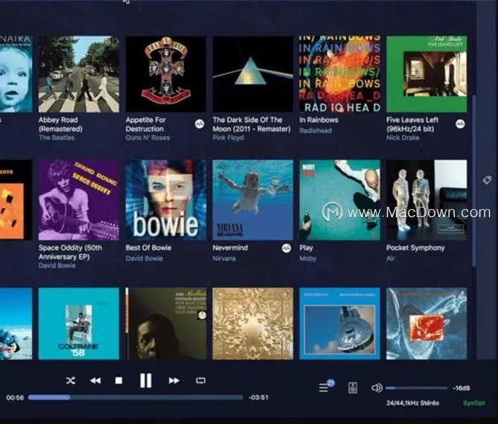Click Moby artist link

tap(308, 259)
